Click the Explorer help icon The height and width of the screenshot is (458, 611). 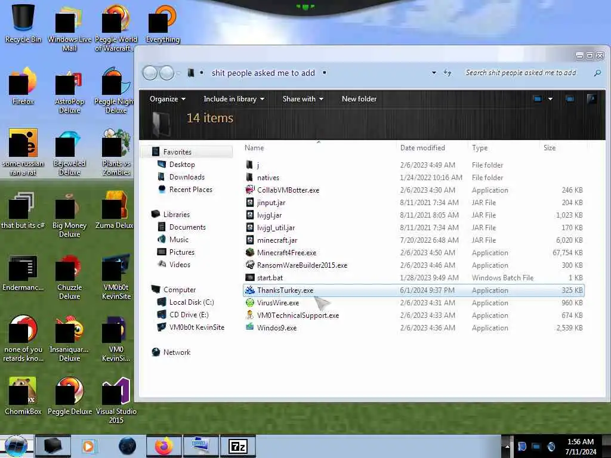591,99
